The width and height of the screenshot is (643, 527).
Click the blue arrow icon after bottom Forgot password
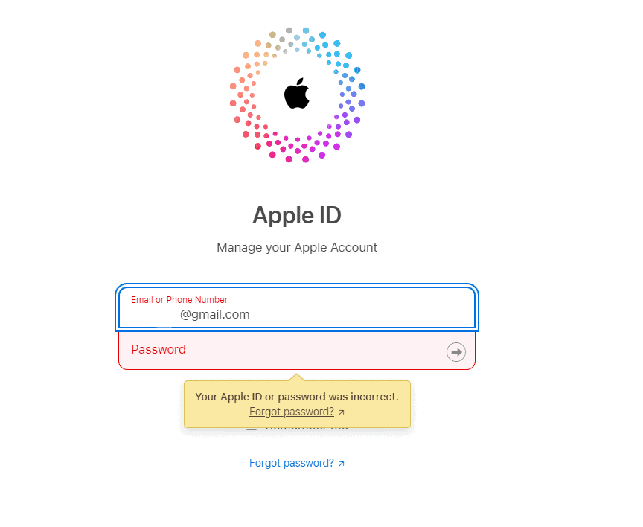[341, 464]
